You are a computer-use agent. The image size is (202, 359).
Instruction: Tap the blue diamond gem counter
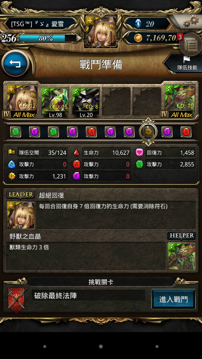pos(147,24)
